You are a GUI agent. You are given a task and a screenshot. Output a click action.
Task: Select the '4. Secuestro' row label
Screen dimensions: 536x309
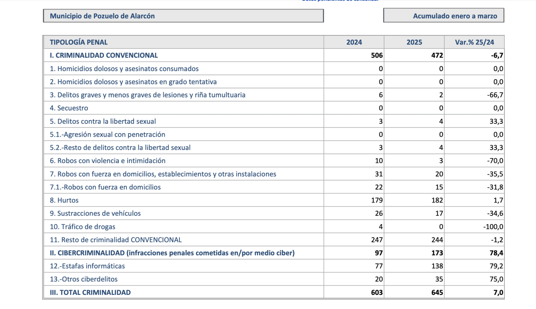pyautogui.click(x=69, y=108)
